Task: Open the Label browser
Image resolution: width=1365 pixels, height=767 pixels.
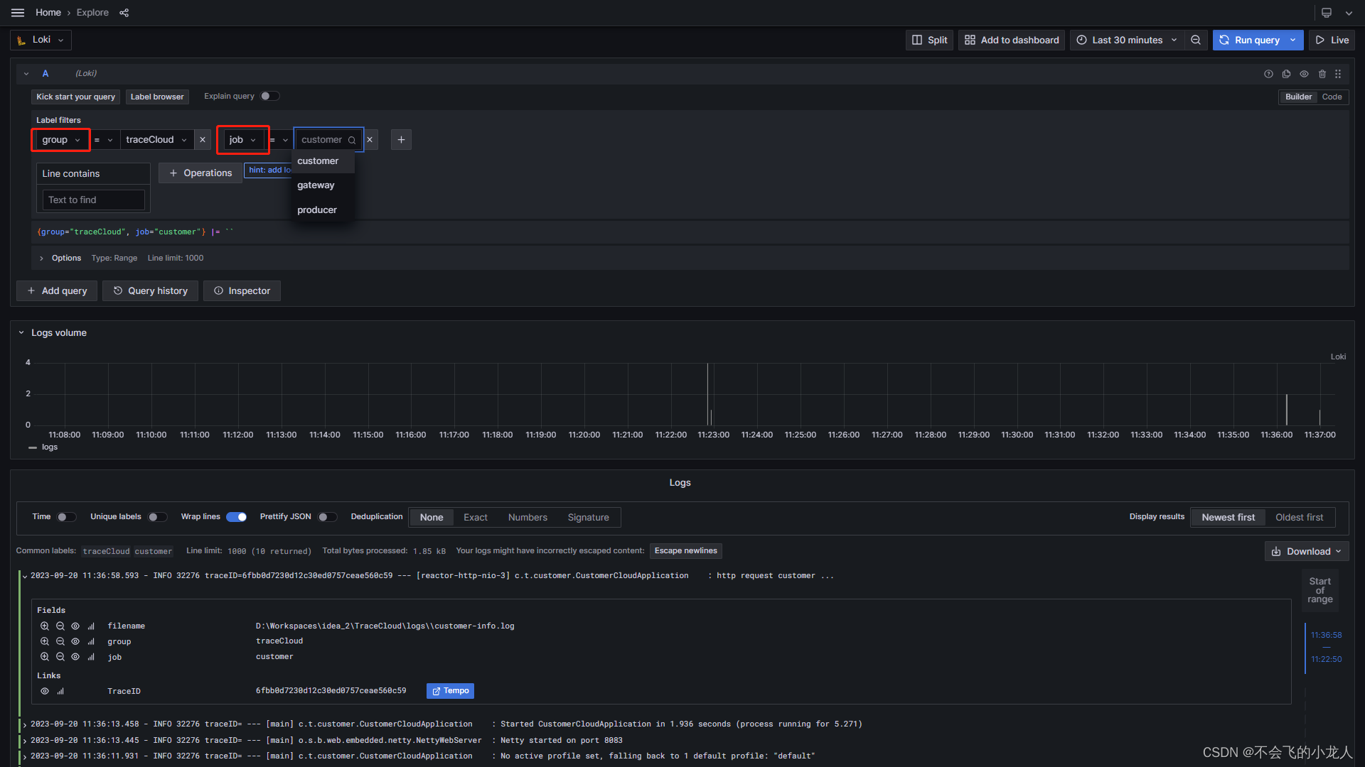Action: click(157, 97)
